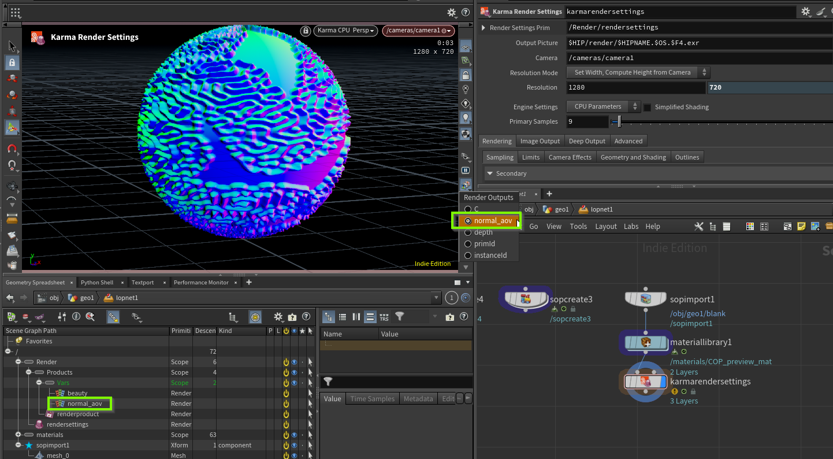Viewport: 833px width, 459px height.
Task: Adjust the Primary Samples slider
Action: (x=619, y=122)
